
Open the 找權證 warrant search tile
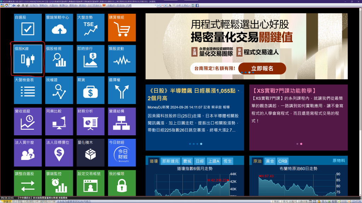pyautogui.click(x=59, y=90)
